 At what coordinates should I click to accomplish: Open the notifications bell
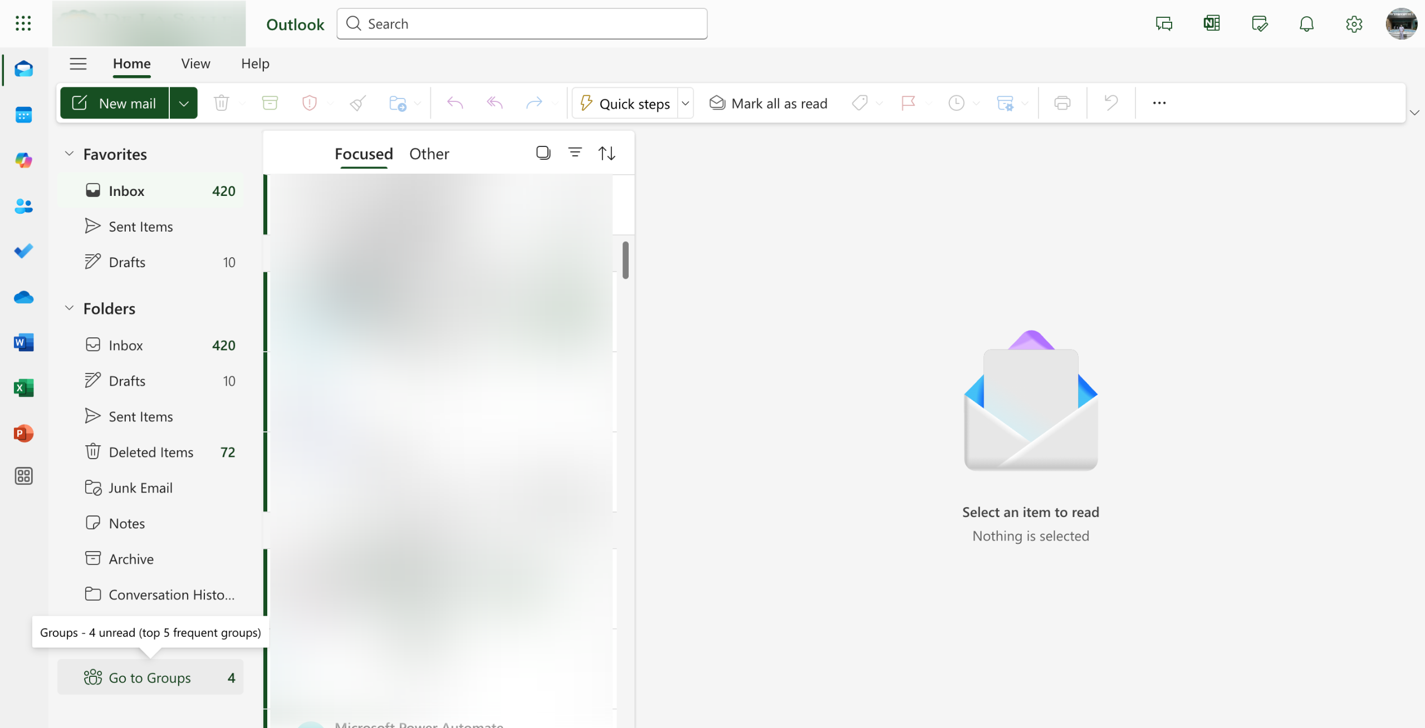coord(1306,24)
